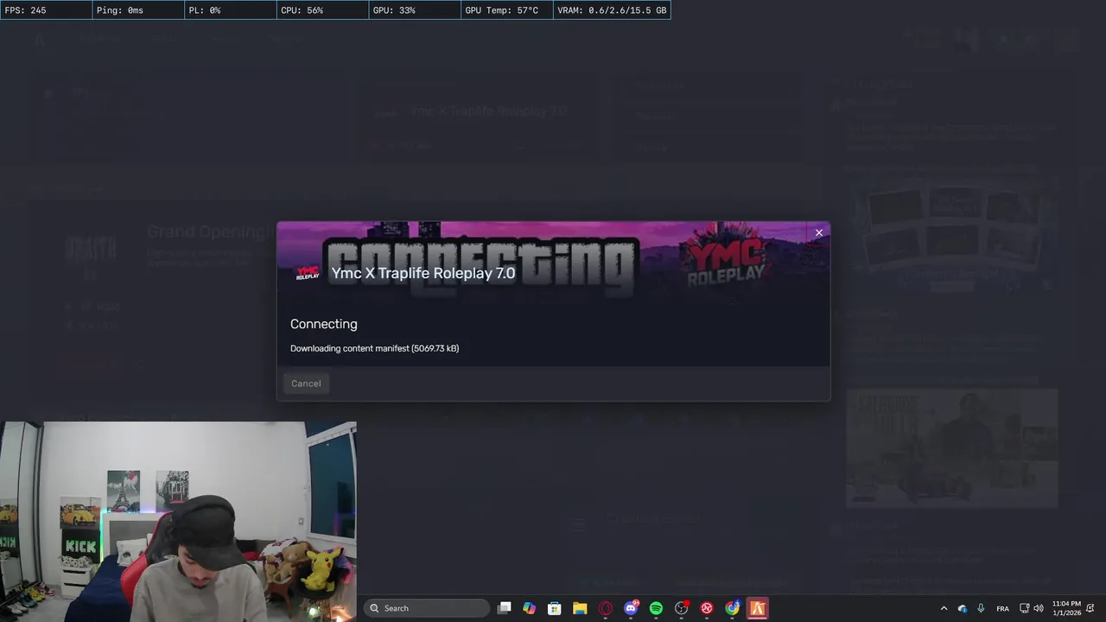The image size is (1106, 622).
Task: Open the OneDrive tray icon
Action: [x=963, y=608]
